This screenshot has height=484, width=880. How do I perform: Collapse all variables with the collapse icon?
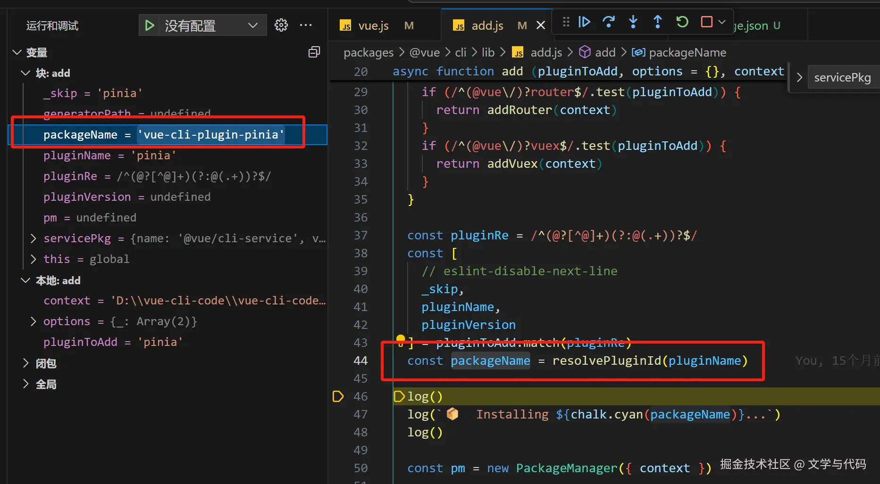(x=314, y=52)
